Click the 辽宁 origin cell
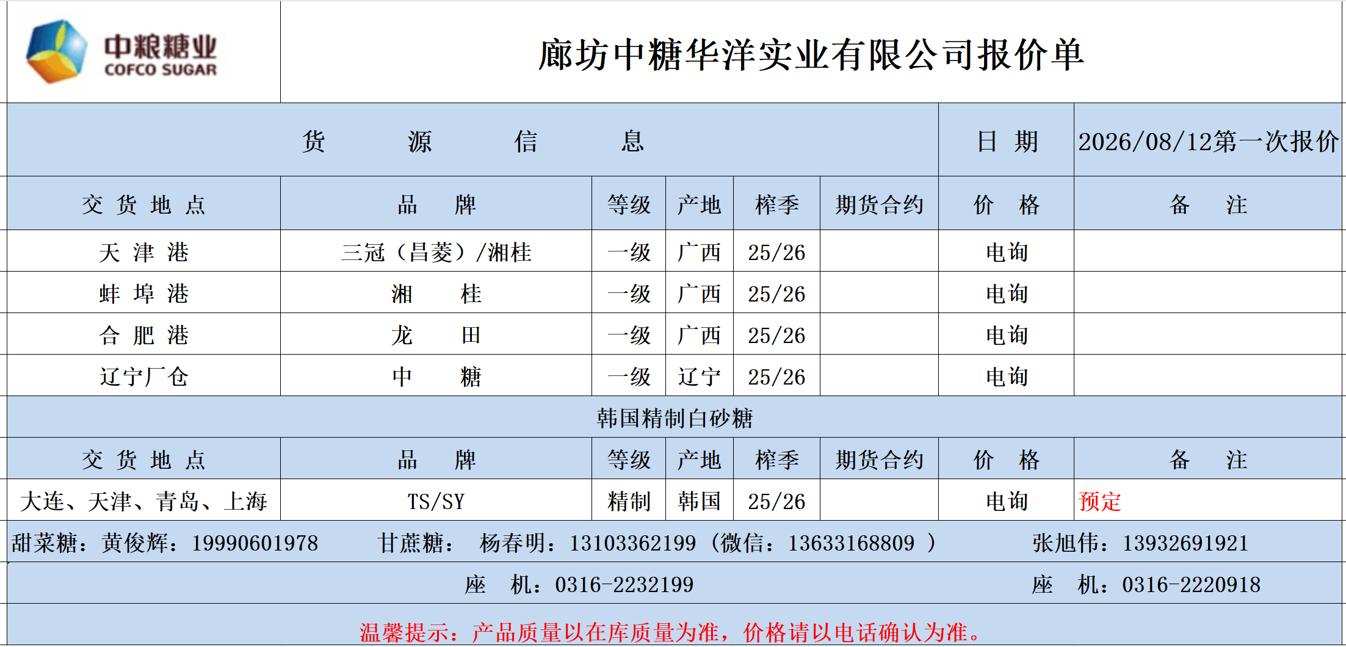The height and width of the screenshot is (647, 1346). [x=700, y=377]
